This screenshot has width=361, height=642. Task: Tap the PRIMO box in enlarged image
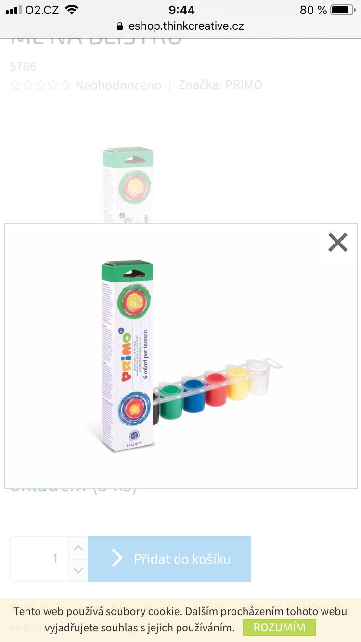(127, 356)
